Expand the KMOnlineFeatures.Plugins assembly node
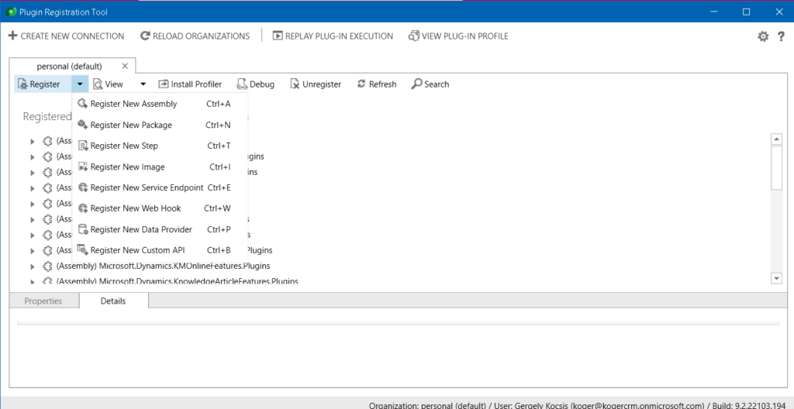Image resolution: width=794 pixels, height=409 pixels. pos(33,266)
